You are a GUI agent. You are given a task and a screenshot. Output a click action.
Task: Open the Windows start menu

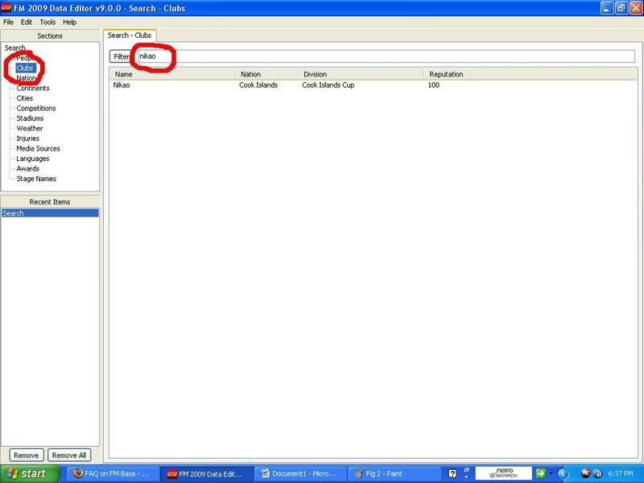coord(30,474)
